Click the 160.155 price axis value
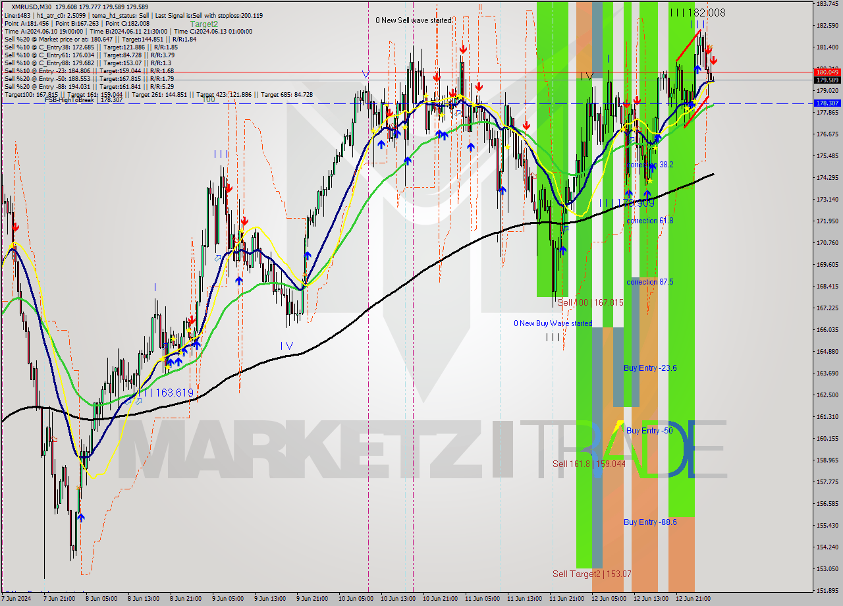 827,438
